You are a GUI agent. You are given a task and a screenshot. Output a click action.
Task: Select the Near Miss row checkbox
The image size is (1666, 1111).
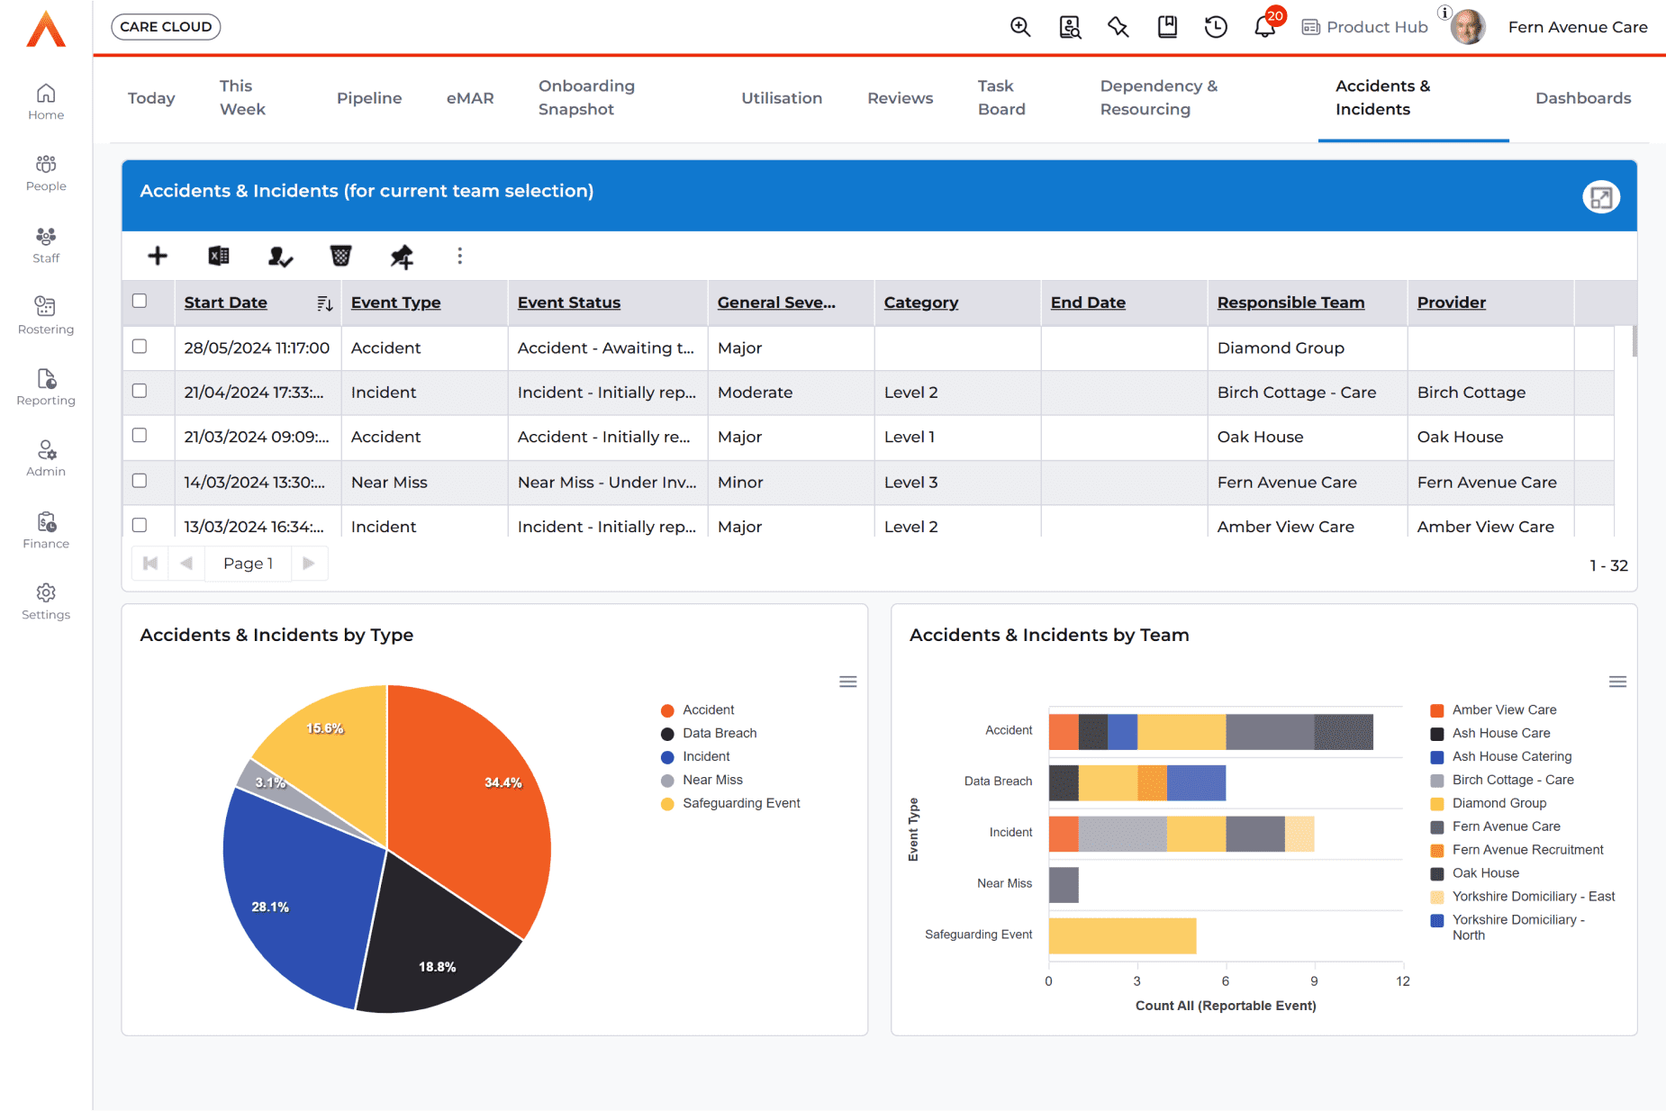coord(140,481)
